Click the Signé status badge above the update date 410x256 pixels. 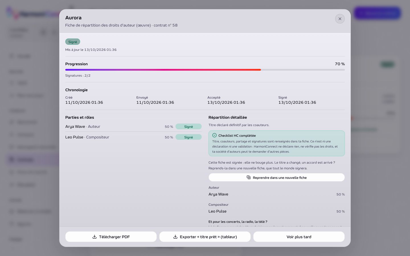[73, 42]
